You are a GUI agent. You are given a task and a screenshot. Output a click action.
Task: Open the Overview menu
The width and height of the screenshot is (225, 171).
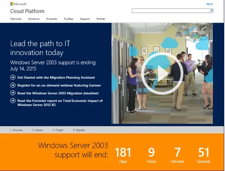(16, 19)
